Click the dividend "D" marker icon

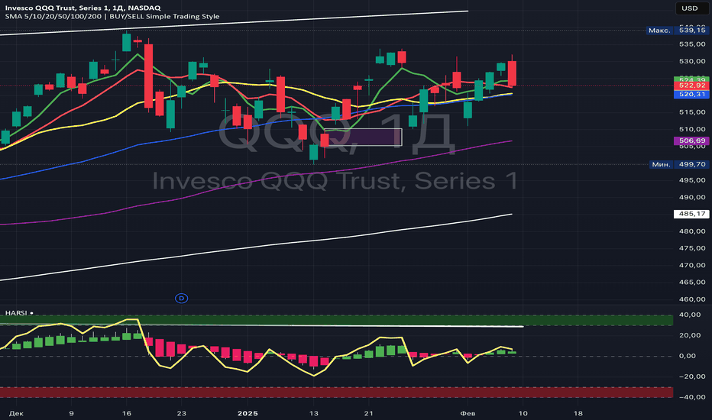182,297
